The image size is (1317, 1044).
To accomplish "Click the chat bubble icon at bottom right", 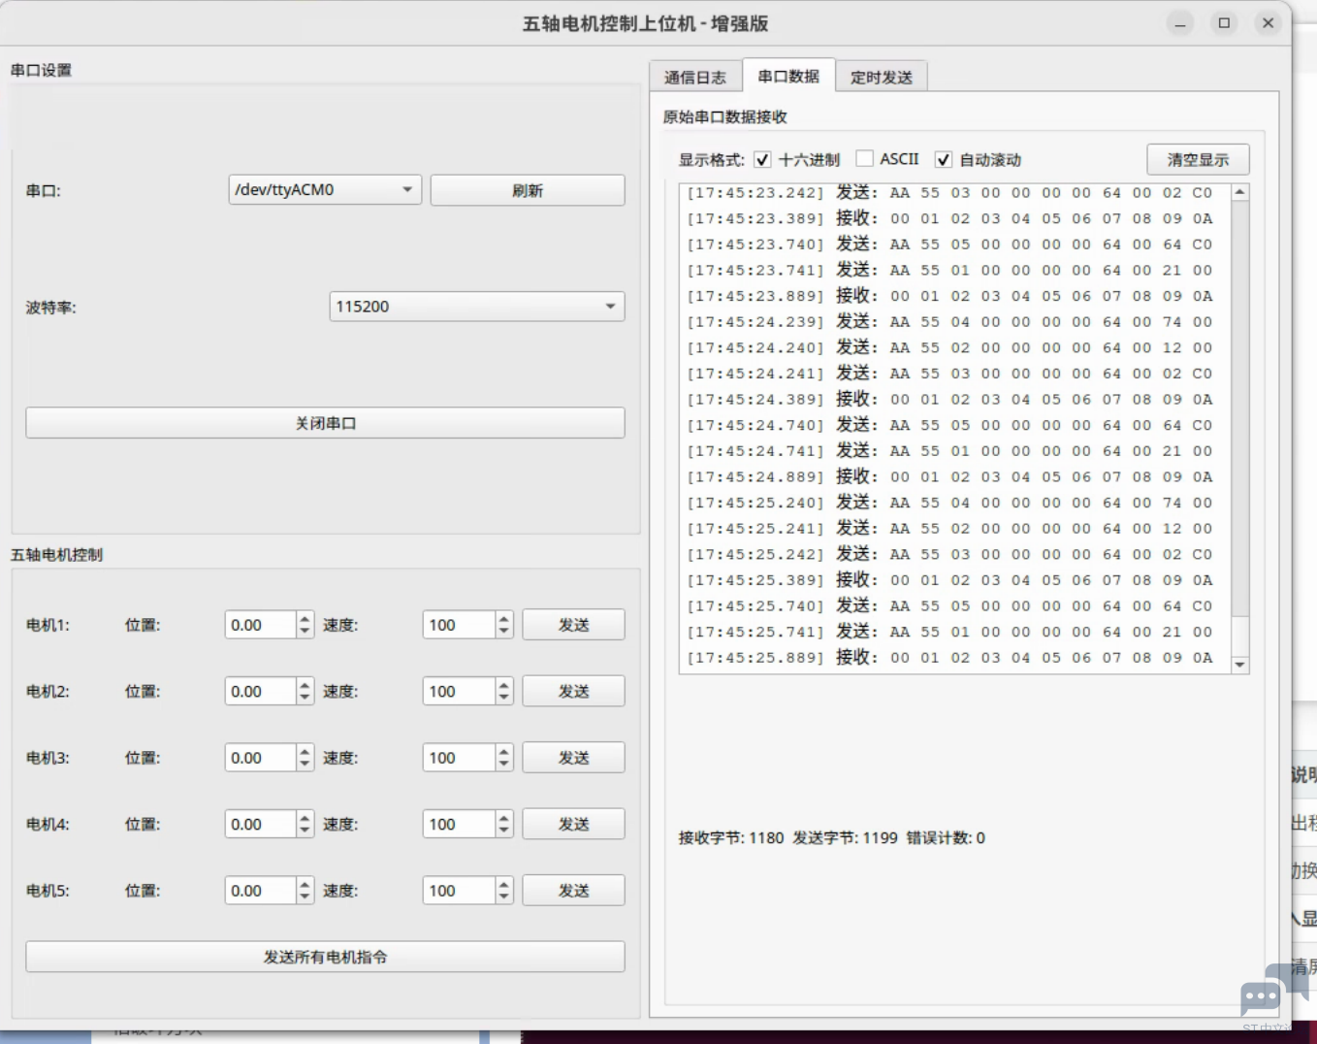I will [1261, 995].
